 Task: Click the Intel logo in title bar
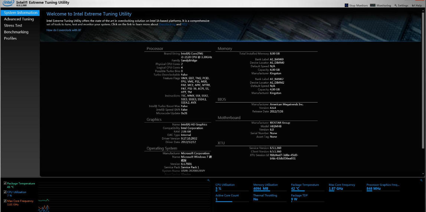8,3
